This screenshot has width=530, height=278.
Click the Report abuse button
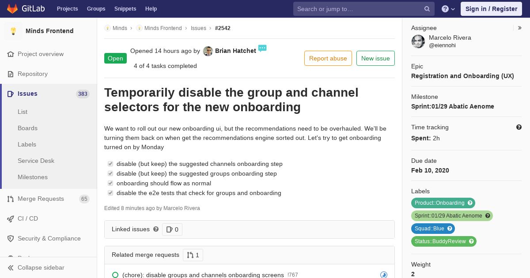coord(328,58)
